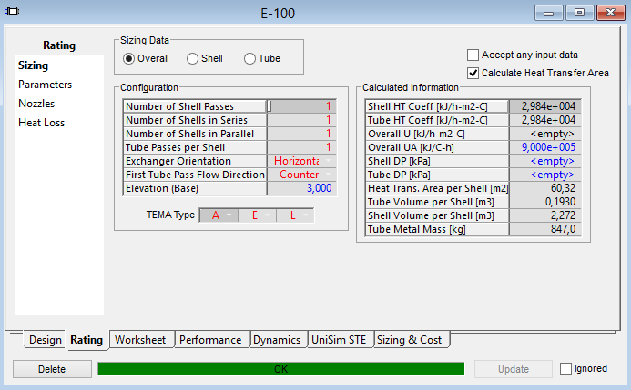Click Tube HT Coeff value cell
This screenshot has width=631, height=390.
[544, 120]
